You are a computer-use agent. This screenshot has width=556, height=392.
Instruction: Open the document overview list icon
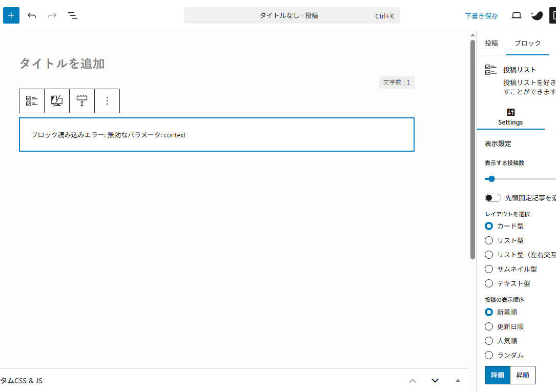(73, 15)
